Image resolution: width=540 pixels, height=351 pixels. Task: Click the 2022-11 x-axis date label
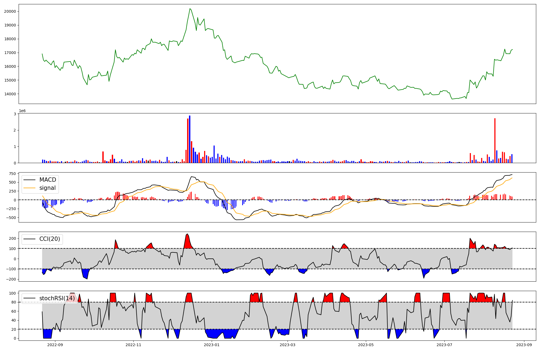[133, 345]
